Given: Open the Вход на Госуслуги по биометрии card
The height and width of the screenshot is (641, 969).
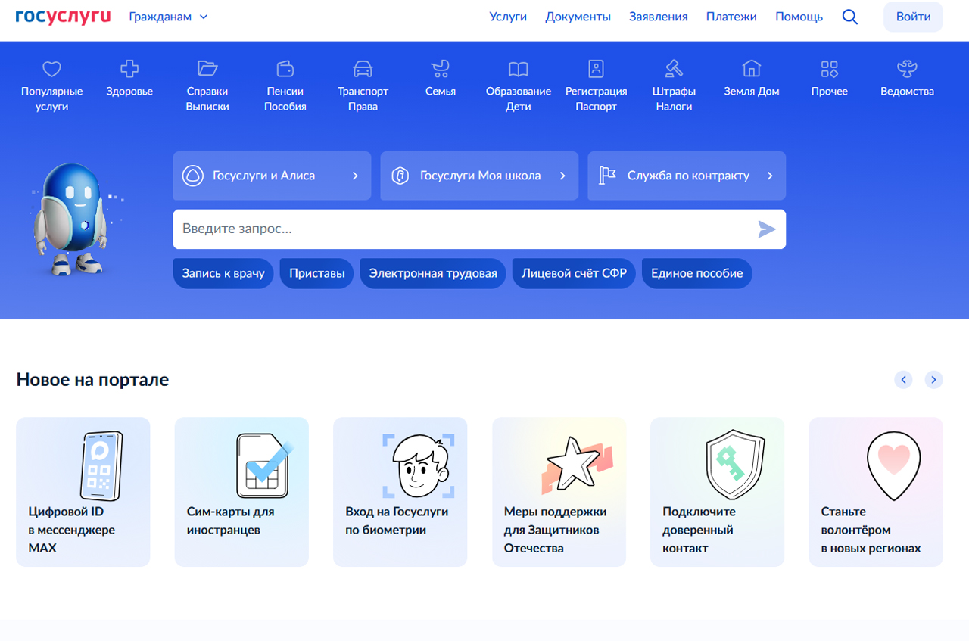Looking at the screenshot, I should (x=400, y=491).
